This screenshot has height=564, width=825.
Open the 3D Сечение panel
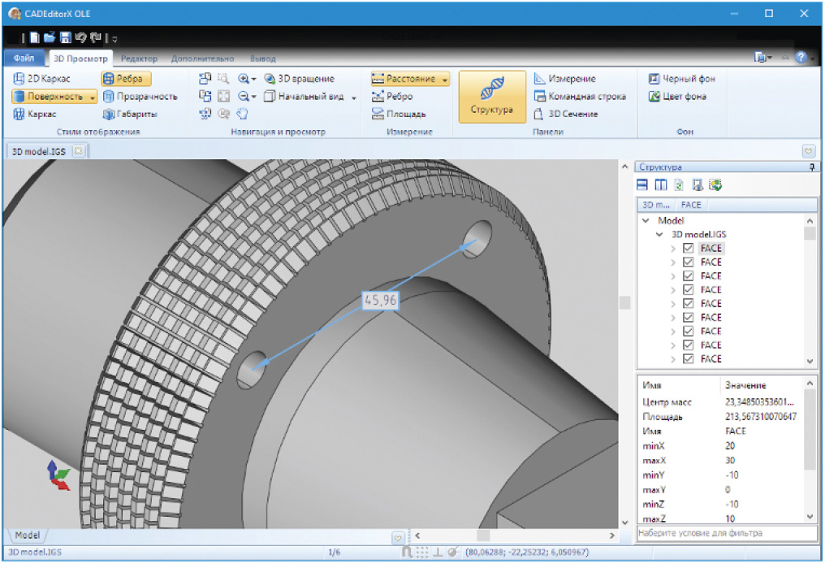click(566, 114)
